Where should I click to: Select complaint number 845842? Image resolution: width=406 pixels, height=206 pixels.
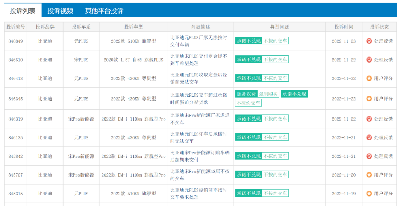[15, 156]
